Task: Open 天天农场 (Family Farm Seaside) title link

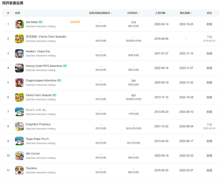Action: [x=46, y=37]
